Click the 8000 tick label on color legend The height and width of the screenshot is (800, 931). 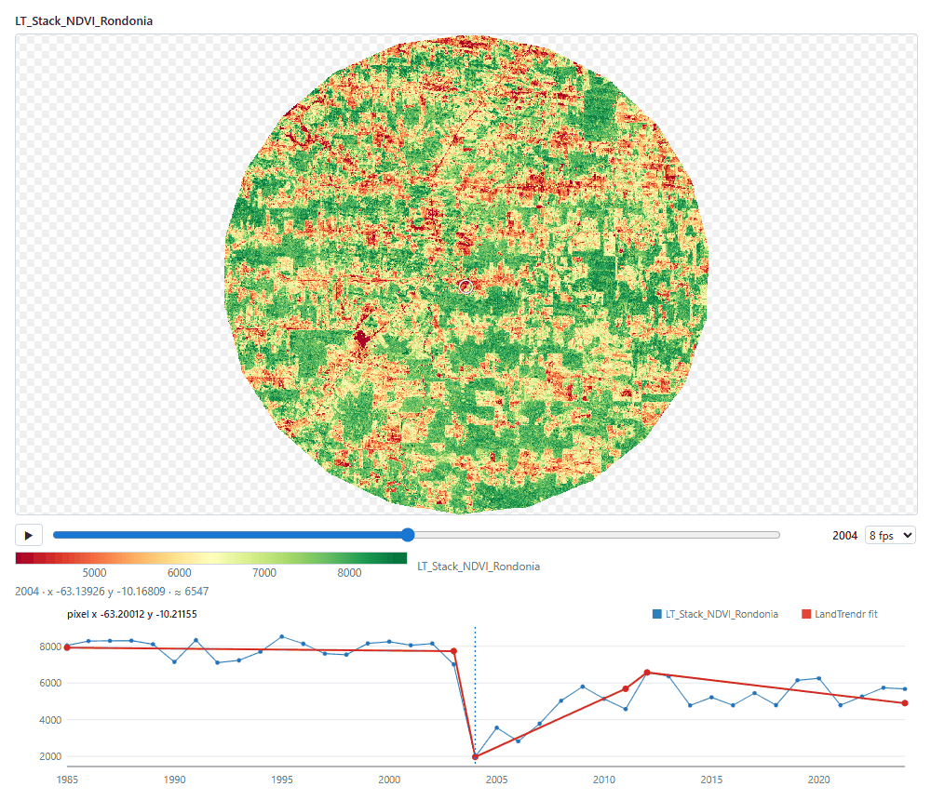349,573
